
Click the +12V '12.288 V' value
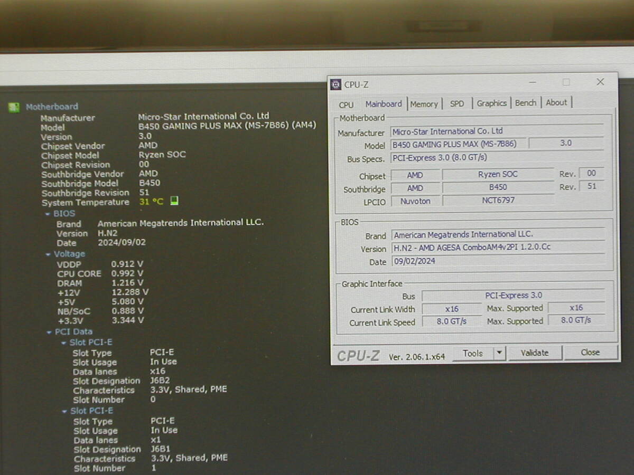coord(130,292)
